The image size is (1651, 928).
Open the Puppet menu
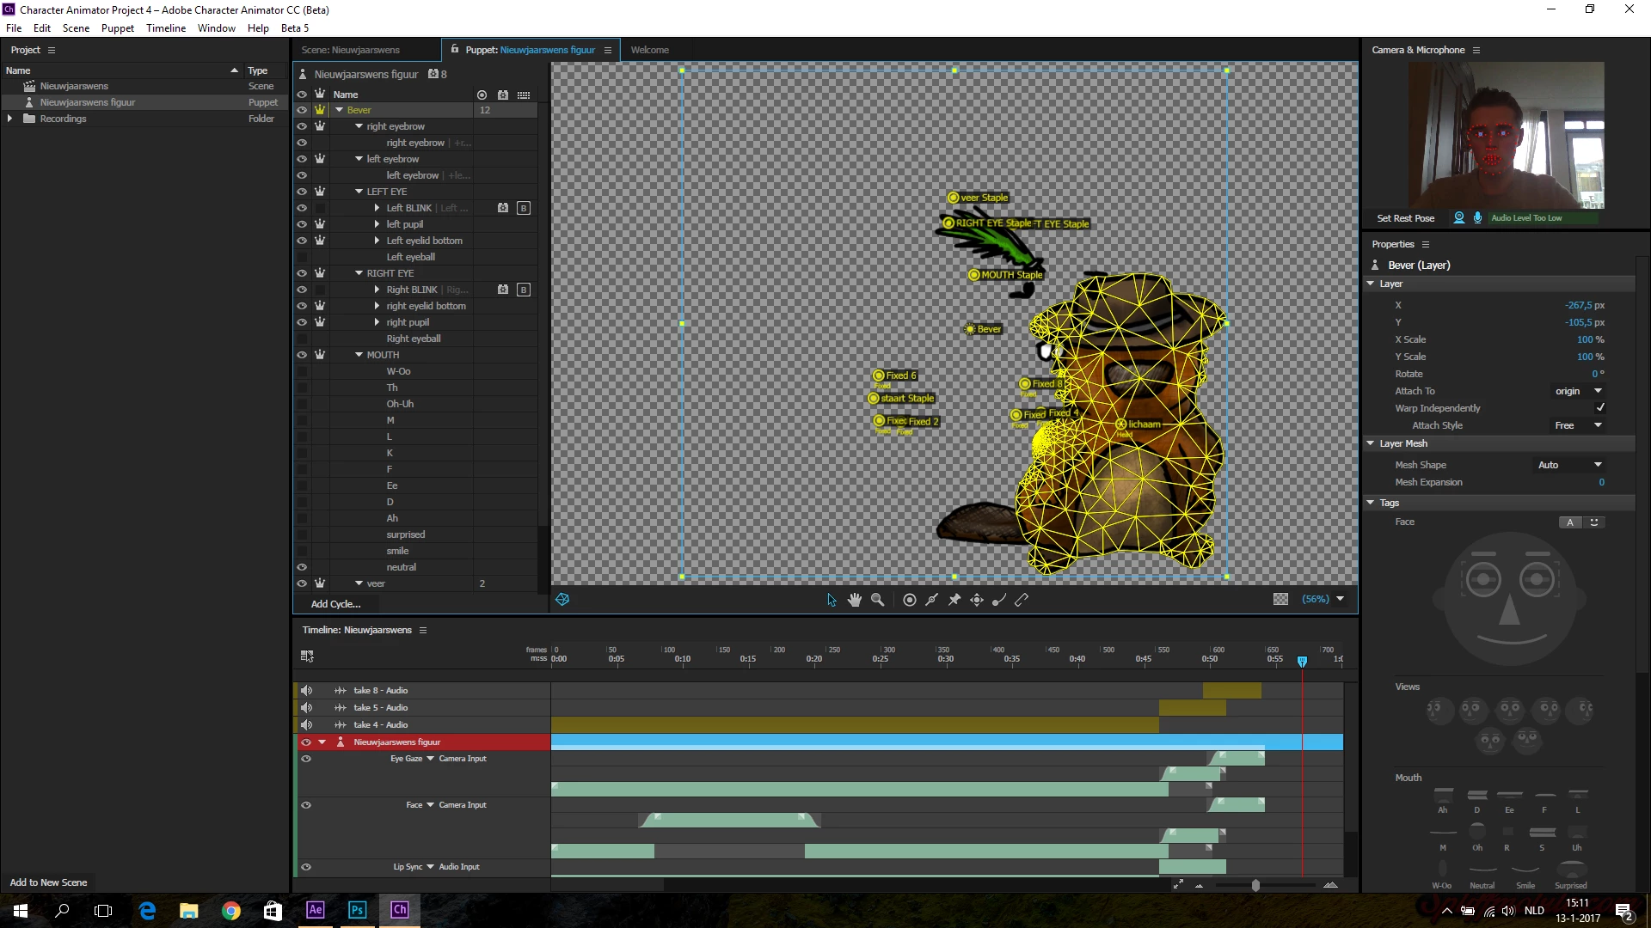point(117,27)
